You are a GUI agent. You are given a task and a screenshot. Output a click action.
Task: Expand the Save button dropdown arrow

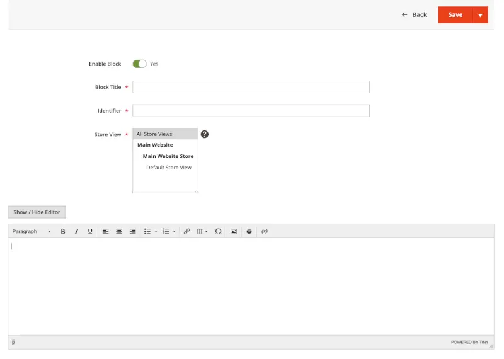480,15
